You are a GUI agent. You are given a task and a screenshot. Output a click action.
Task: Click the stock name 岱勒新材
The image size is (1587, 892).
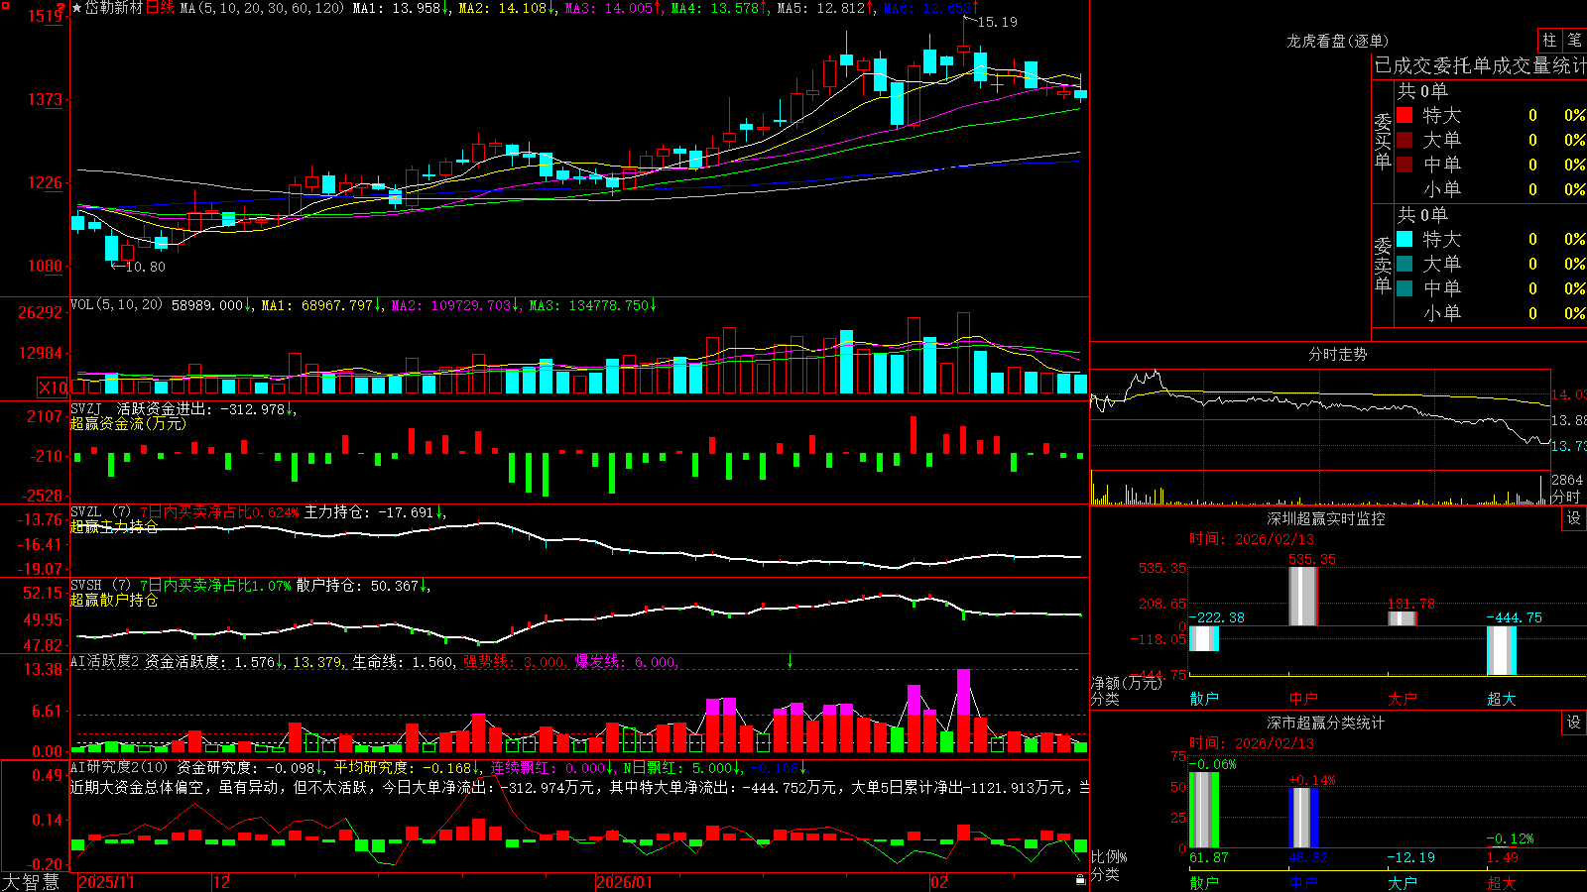pos(114,8)
